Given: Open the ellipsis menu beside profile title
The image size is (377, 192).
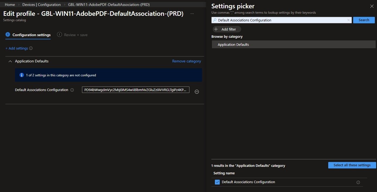Looking at the screenshot, I should (x=192, y=14).
